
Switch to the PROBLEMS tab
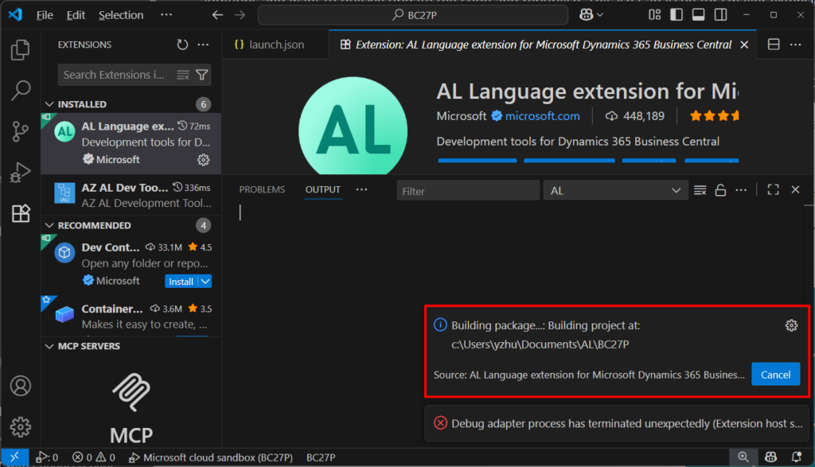coord(262,189)
